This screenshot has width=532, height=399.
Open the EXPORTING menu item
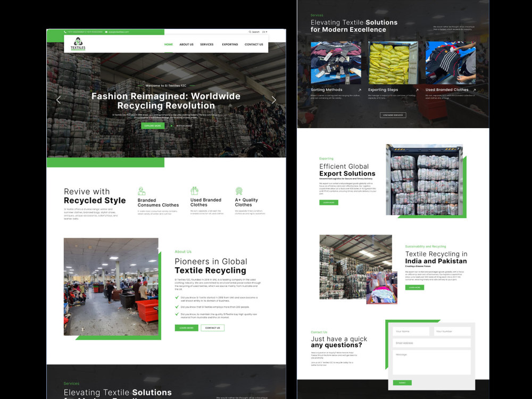[230, 45]
